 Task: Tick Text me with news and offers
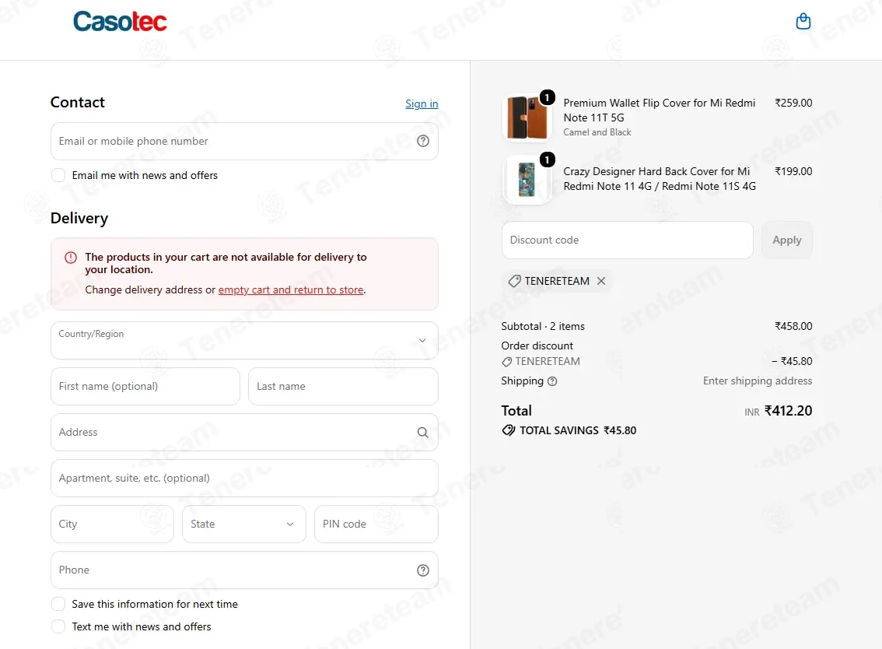click(x=58, y=626)
